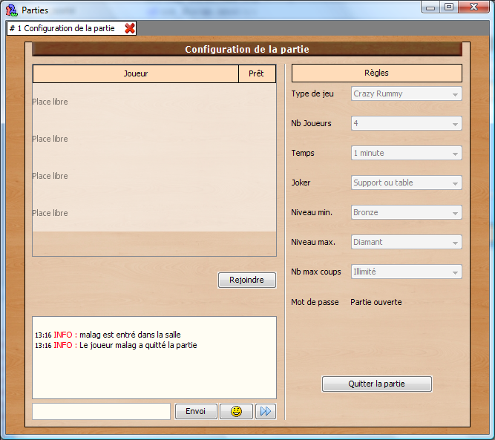Open the Niveau min. dropdown
The width and height of the screenshot is (495, 440).
(406, 212)
